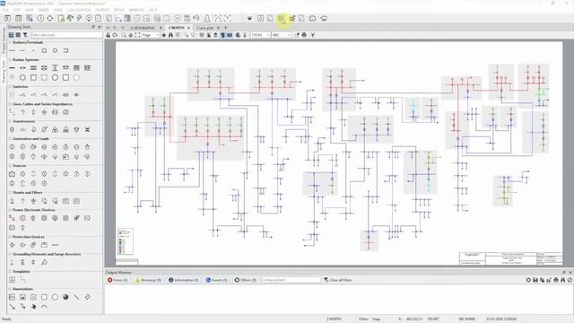Click the undo arrow icon in main toolbar

(x=196, y=18)
